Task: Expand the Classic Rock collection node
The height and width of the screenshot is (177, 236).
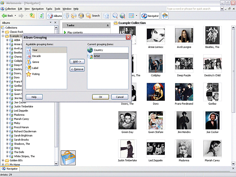Action: (x=3, y=32)
